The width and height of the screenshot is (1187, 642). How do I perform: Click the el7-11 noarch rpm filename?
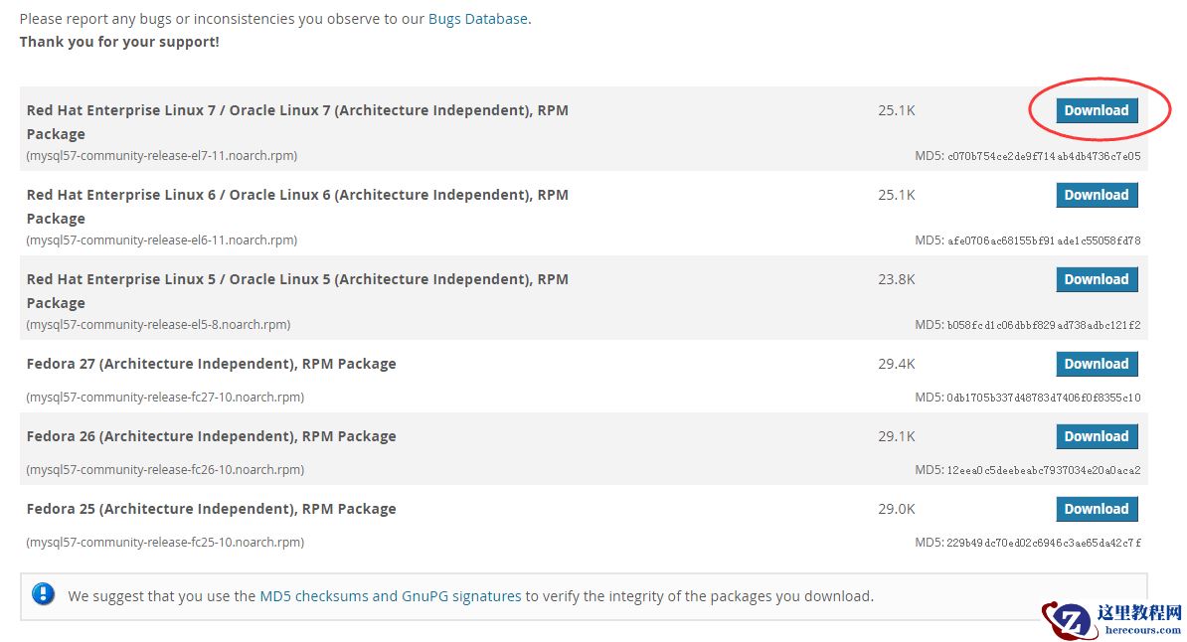point(162,156)
